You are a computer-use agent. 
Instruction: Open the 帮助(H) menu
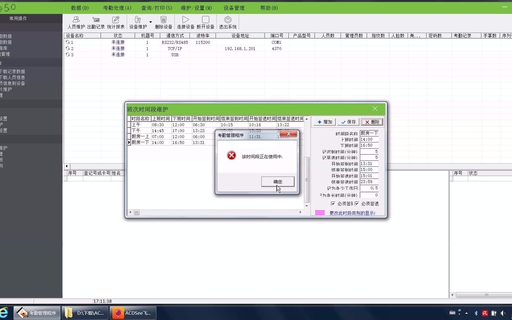[269, 8]
